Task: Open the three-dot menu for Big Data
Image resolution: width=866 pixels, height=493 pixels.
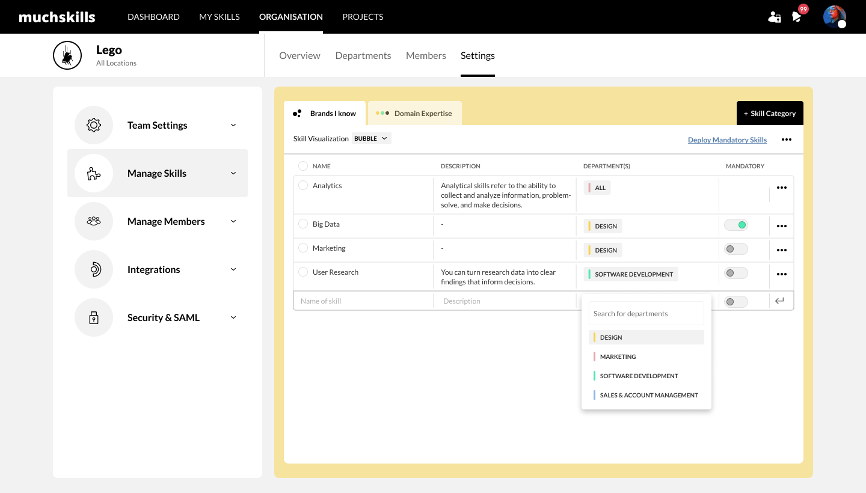Action: (781, 226)
